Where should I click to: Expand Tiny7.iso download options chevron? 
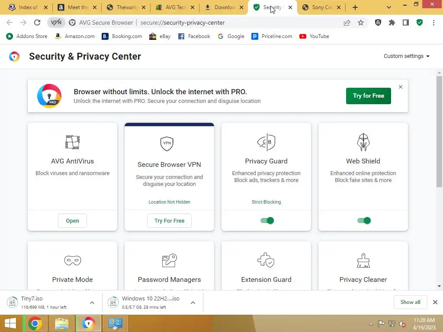coord(92,303)
